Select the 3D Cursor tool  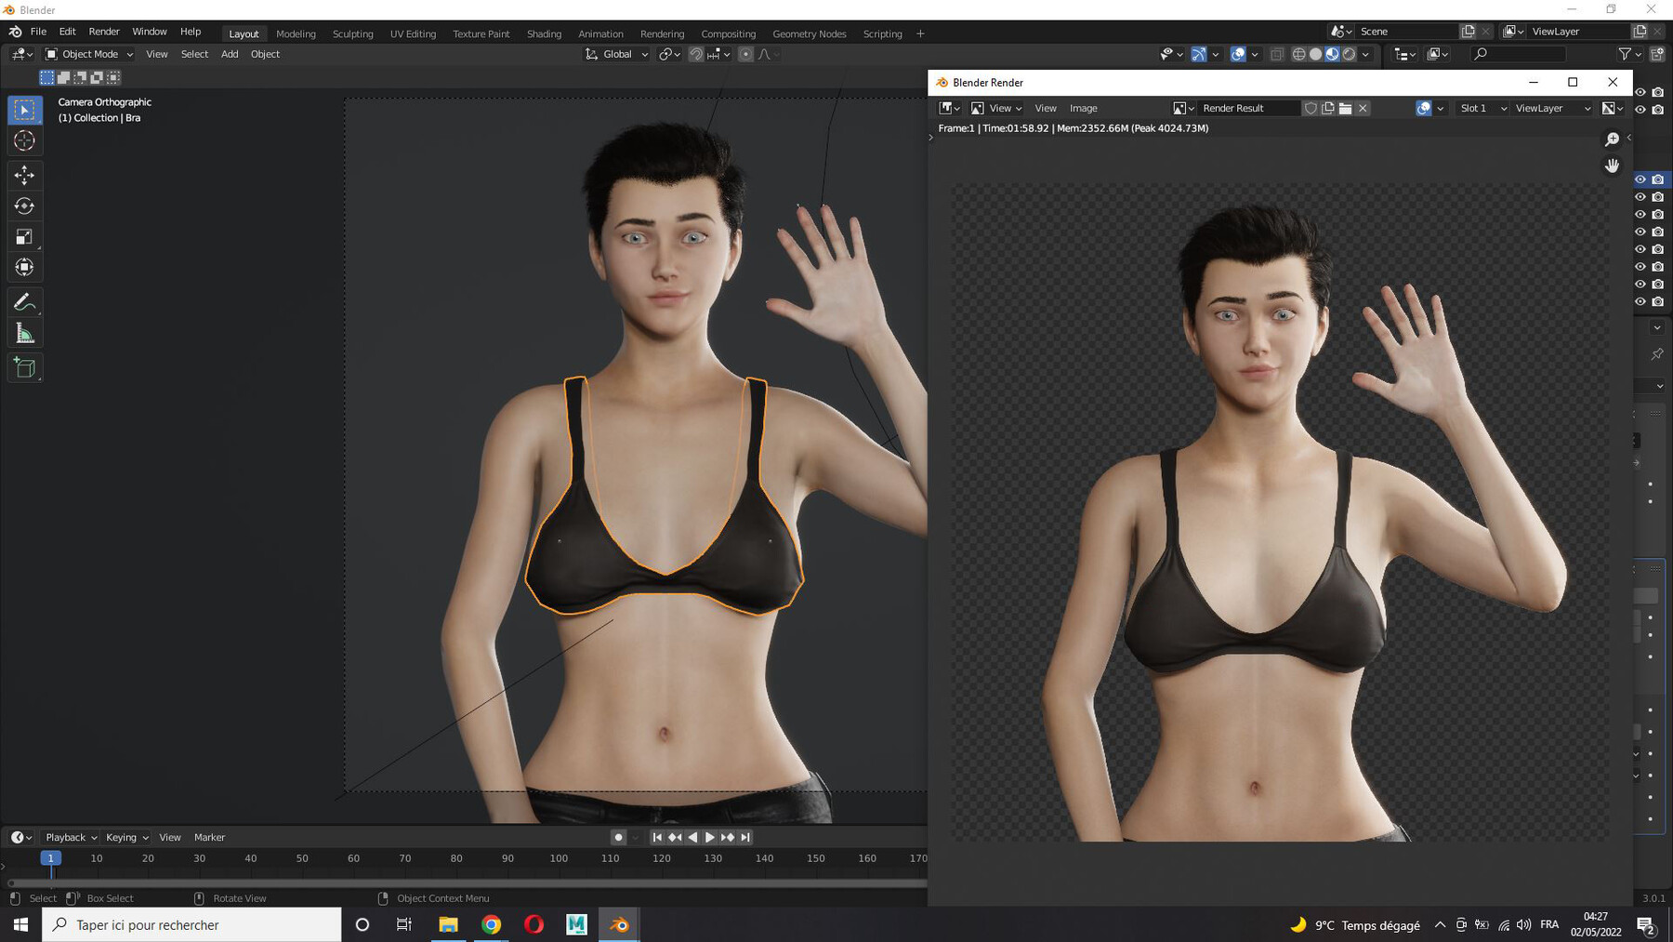click(25, 140)
